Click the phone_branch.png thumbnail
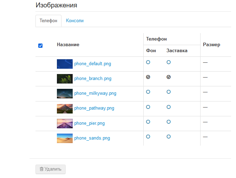The width and height of the screenshot is (236, 178). click(x=65, y=79)
